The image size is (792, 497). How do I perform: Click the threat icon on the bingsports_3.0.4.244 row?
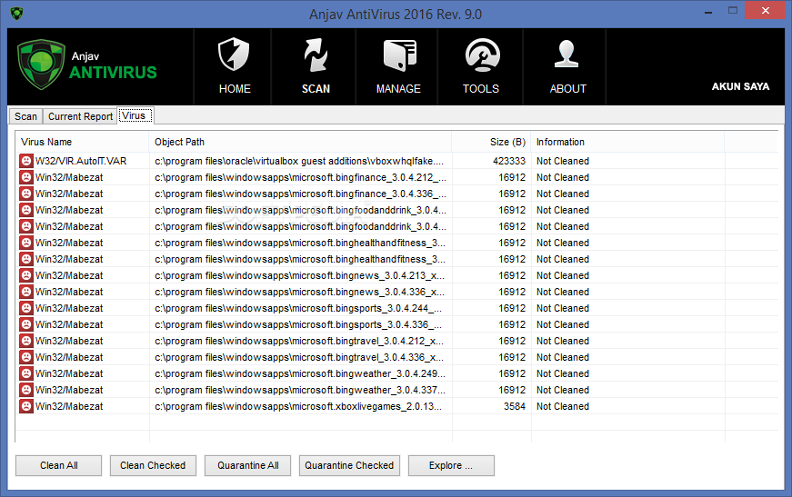(x=26, y=308)
